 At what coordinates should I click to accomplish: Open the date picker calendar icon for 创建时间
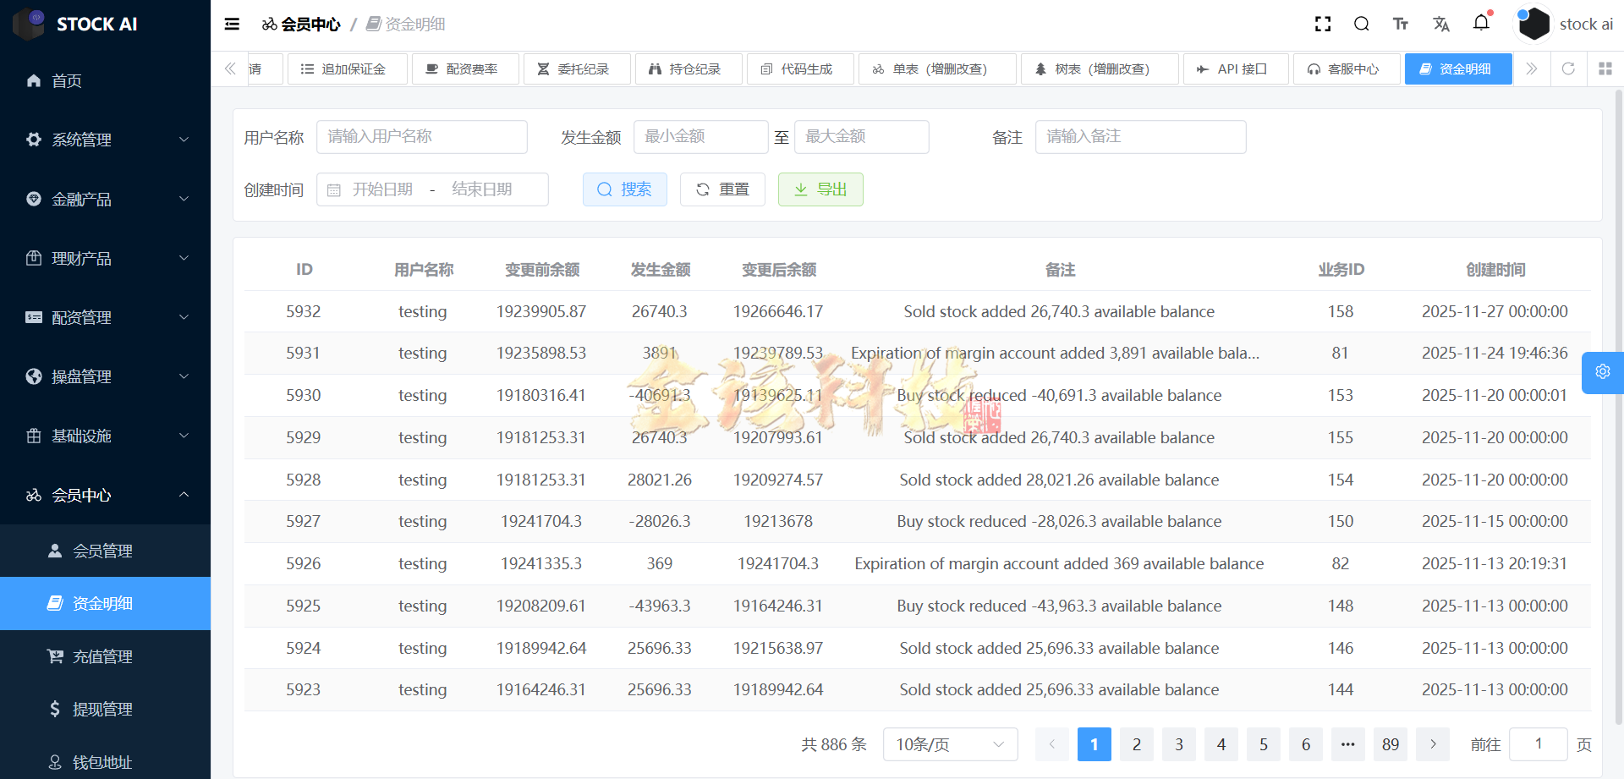334,189
